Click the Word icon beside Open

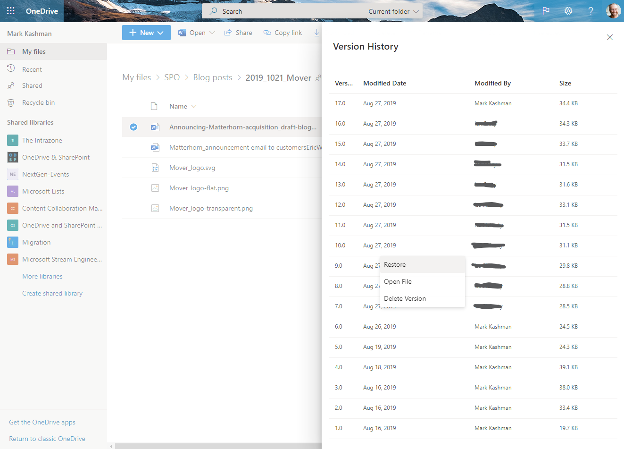pos(182,33)
